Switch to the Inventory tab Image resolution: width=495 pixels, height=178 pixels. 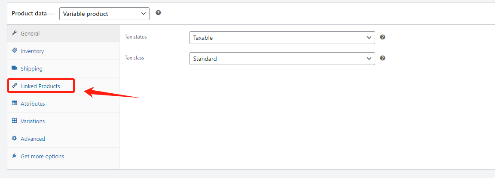click(32, 51)
